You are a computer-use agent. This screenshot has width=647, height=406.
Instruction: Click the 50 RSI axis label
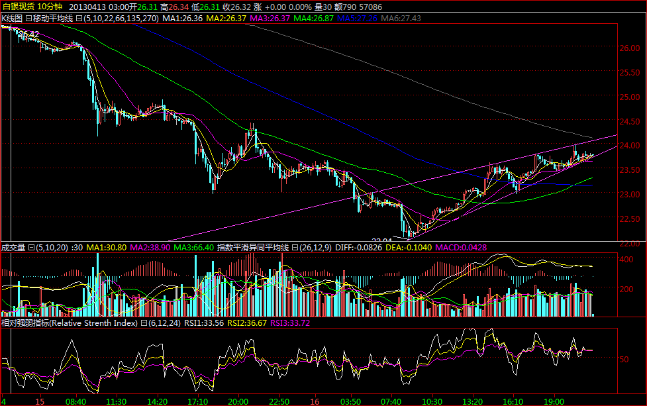point(624,360)
